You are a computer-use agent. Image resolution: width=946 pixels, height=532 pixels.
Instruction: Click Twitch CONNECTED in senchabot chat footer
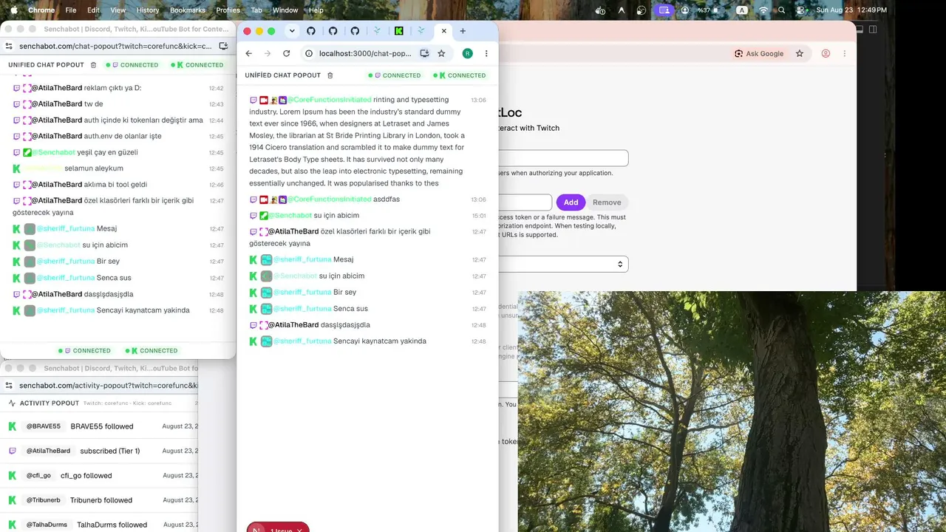click(x=84, y=351)
